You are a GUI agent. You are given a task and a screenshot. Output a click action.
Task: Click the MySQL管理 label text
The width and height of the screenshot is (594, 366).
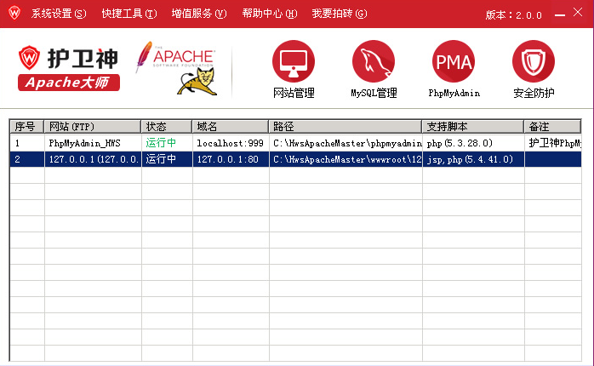pyautogui.click(x=374, y=94)
